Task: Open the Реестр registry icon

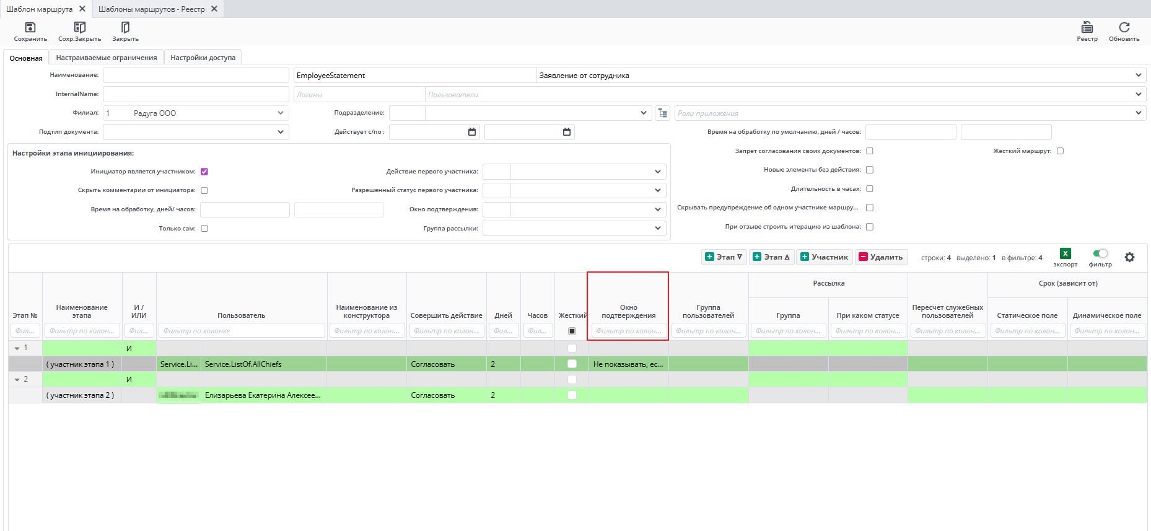Action: pyautogui.click(x=1087, y=27)
